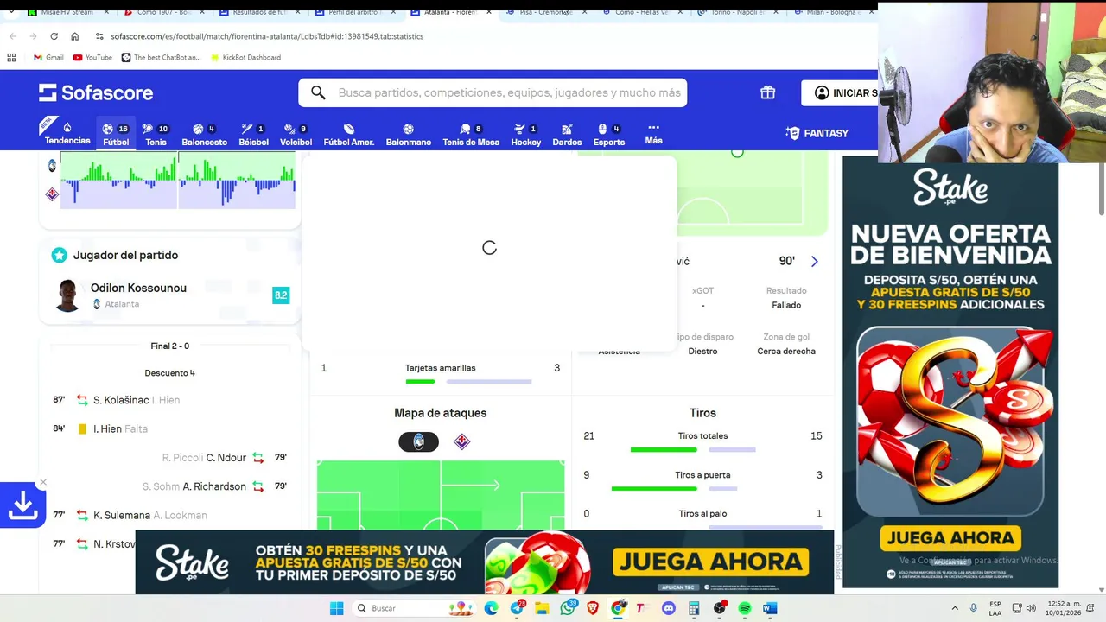Click the INICIAR SESIÓN button
The image size is (1106, 622).
(840, 92)
